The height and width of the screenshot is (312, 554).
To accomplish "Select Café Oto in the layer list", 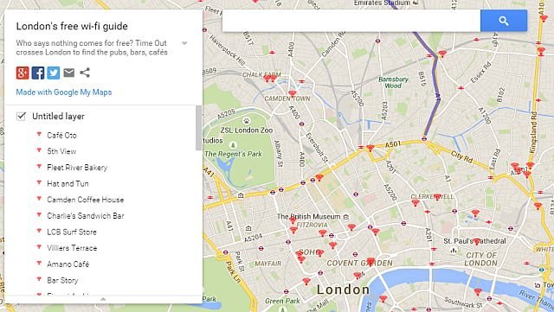I will coord(61,135).
